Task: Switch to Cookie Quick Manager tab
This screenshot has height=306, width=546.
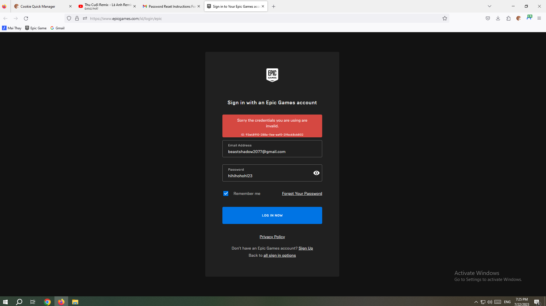Action: point(43,6)
